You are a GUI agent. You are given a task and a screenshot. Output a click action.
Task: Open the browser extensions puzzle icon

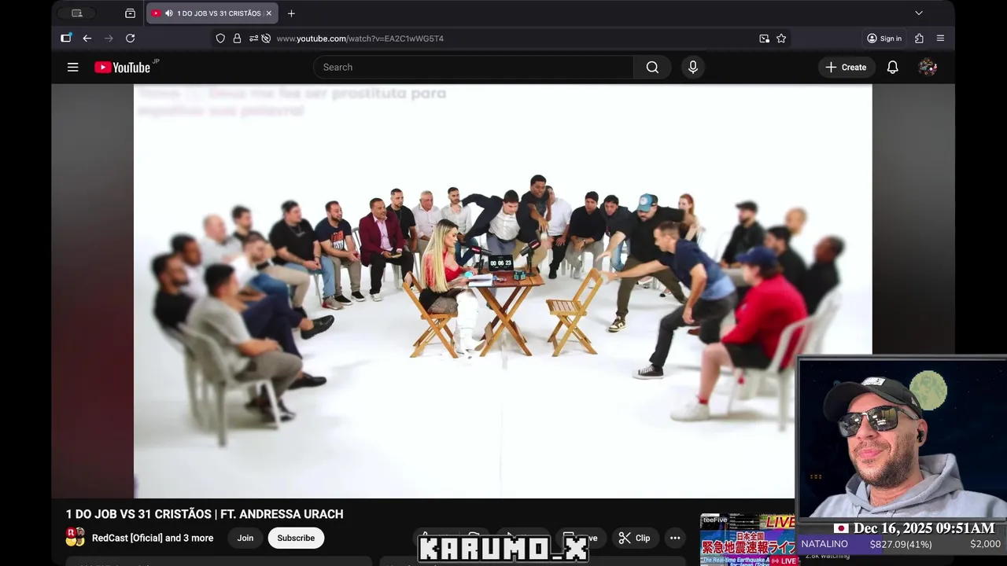[919, 39]
